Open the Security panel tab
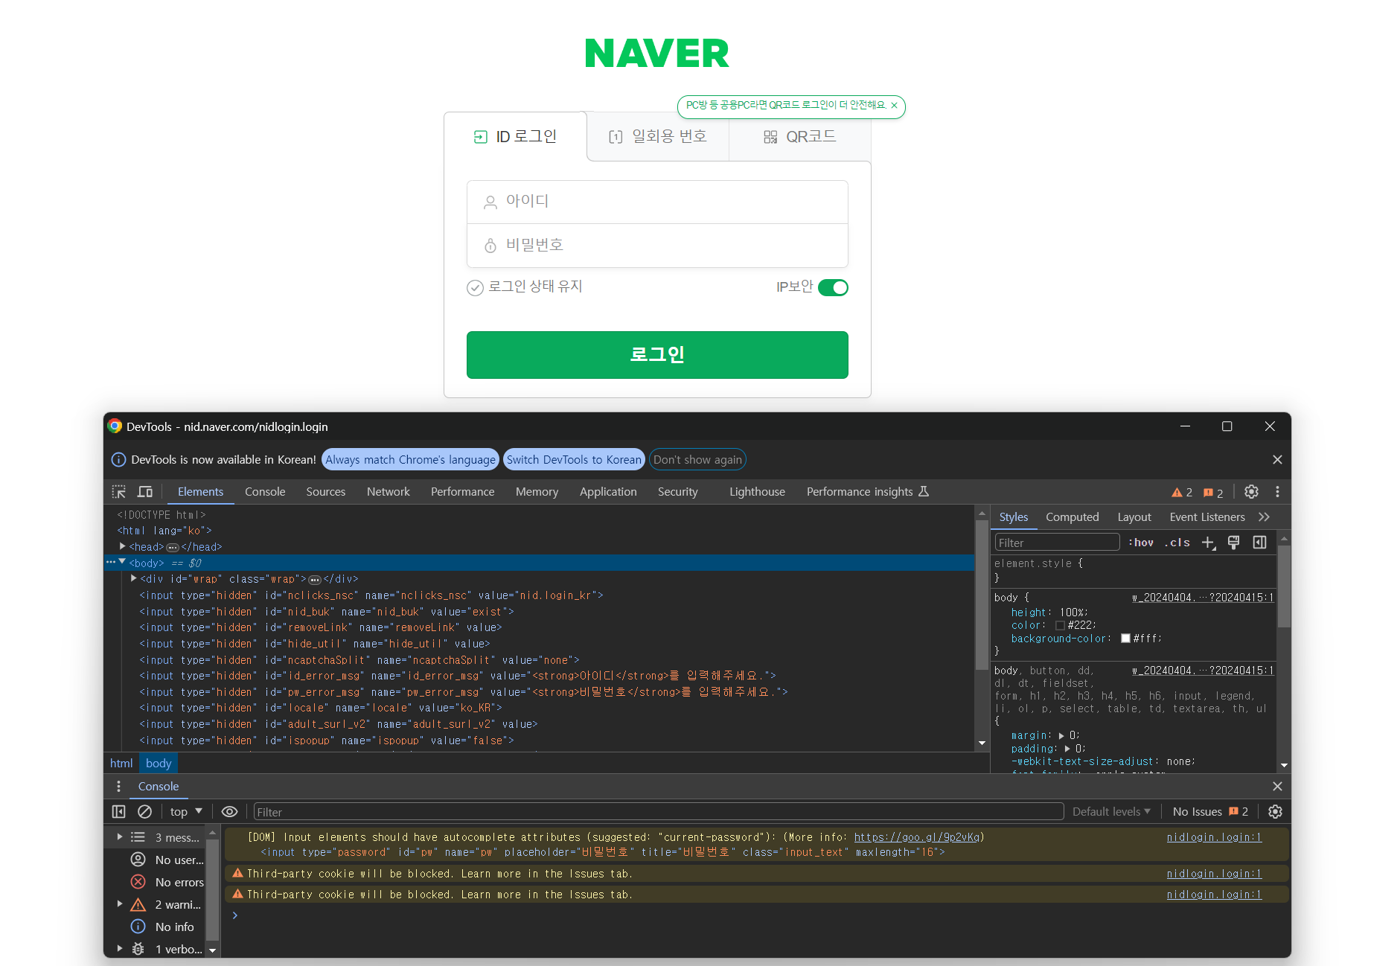The width and height of the screenshot is (1400, 966). coord(678,492)
